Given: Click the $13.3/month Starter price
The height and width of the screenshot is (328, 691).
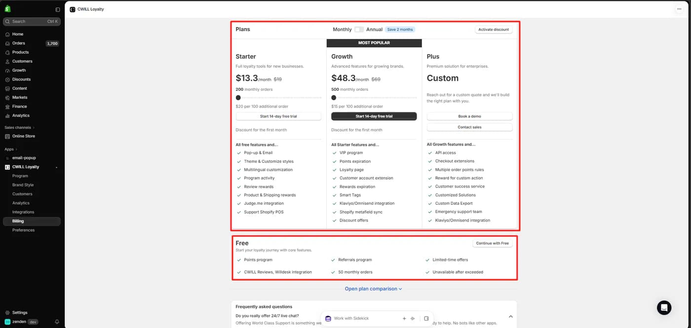Looking at the screenshot, I should pos(254,78).
